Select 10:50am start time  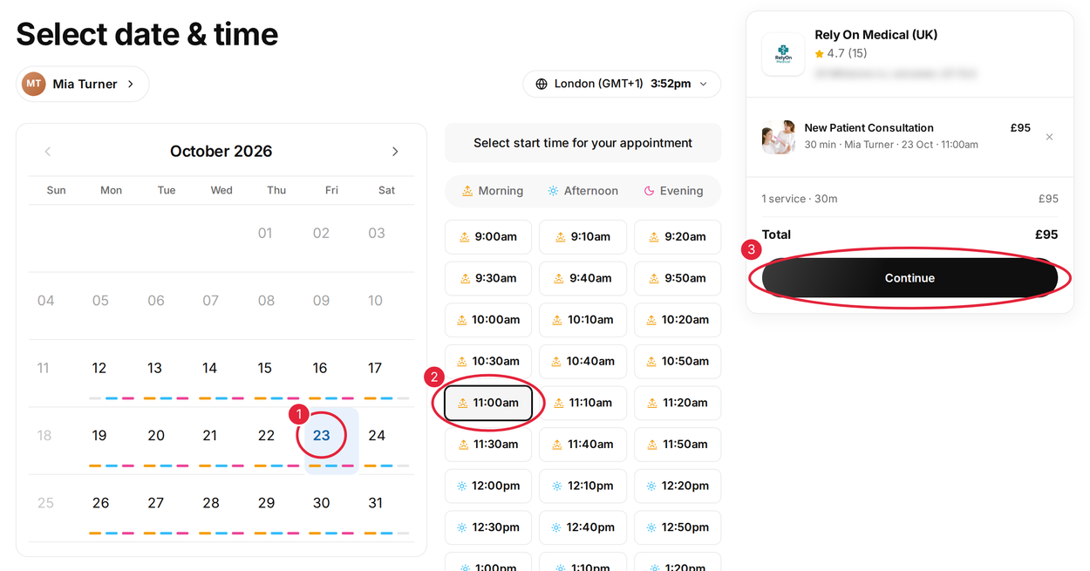coord(678,361)
